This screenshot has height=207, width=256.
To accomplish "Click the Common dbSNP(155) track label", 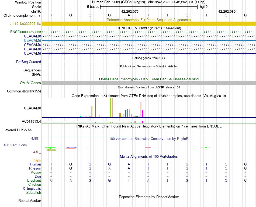I will 24,91.
